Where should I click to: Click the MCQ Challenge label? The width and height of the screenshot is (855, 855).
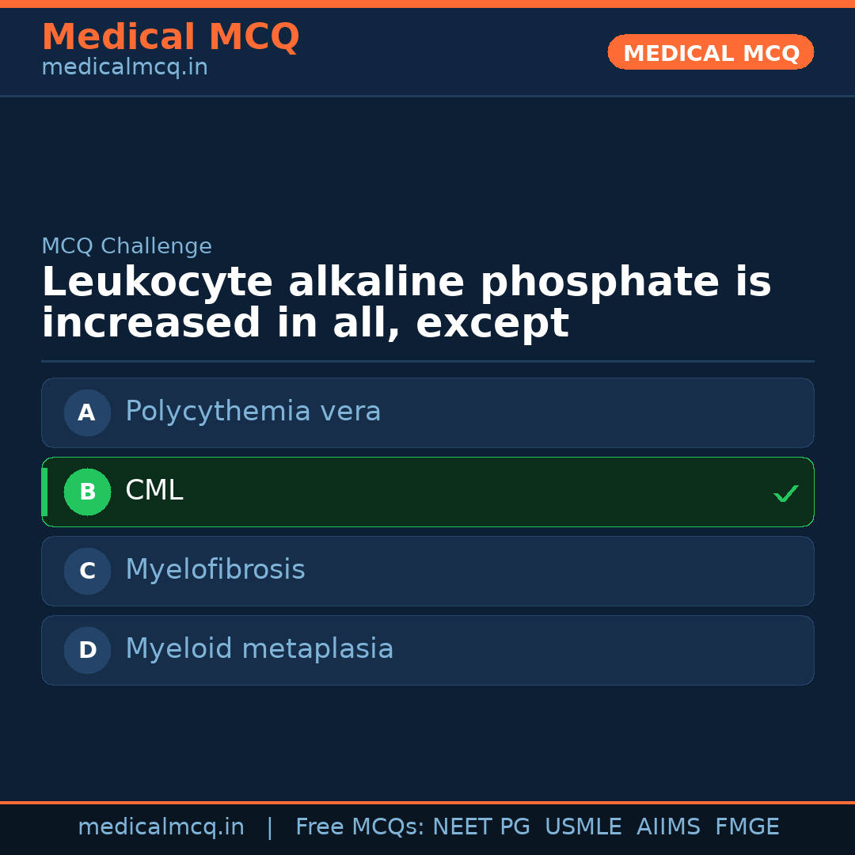point(127,246)
